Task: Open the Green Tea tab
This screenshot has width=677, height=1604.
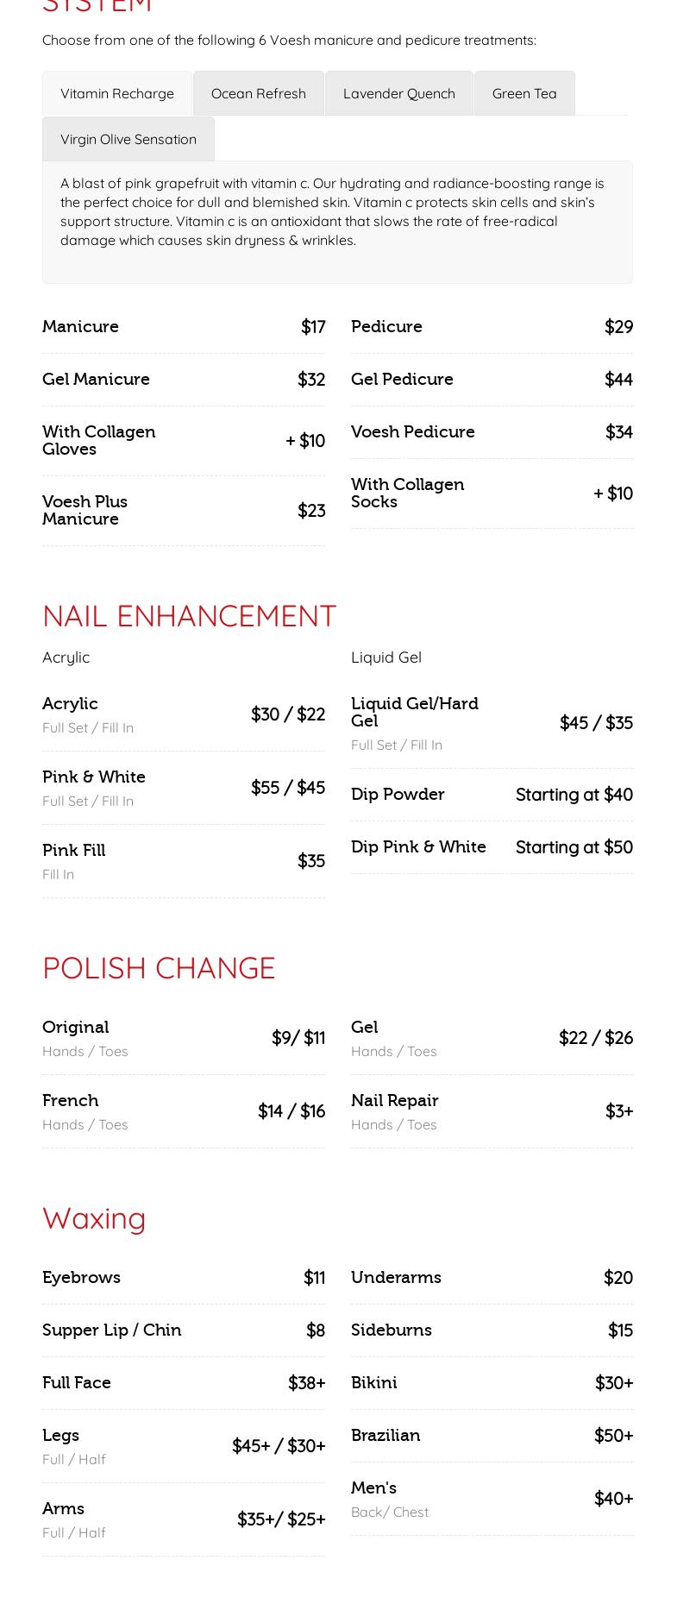Action: tap(523, 93)
